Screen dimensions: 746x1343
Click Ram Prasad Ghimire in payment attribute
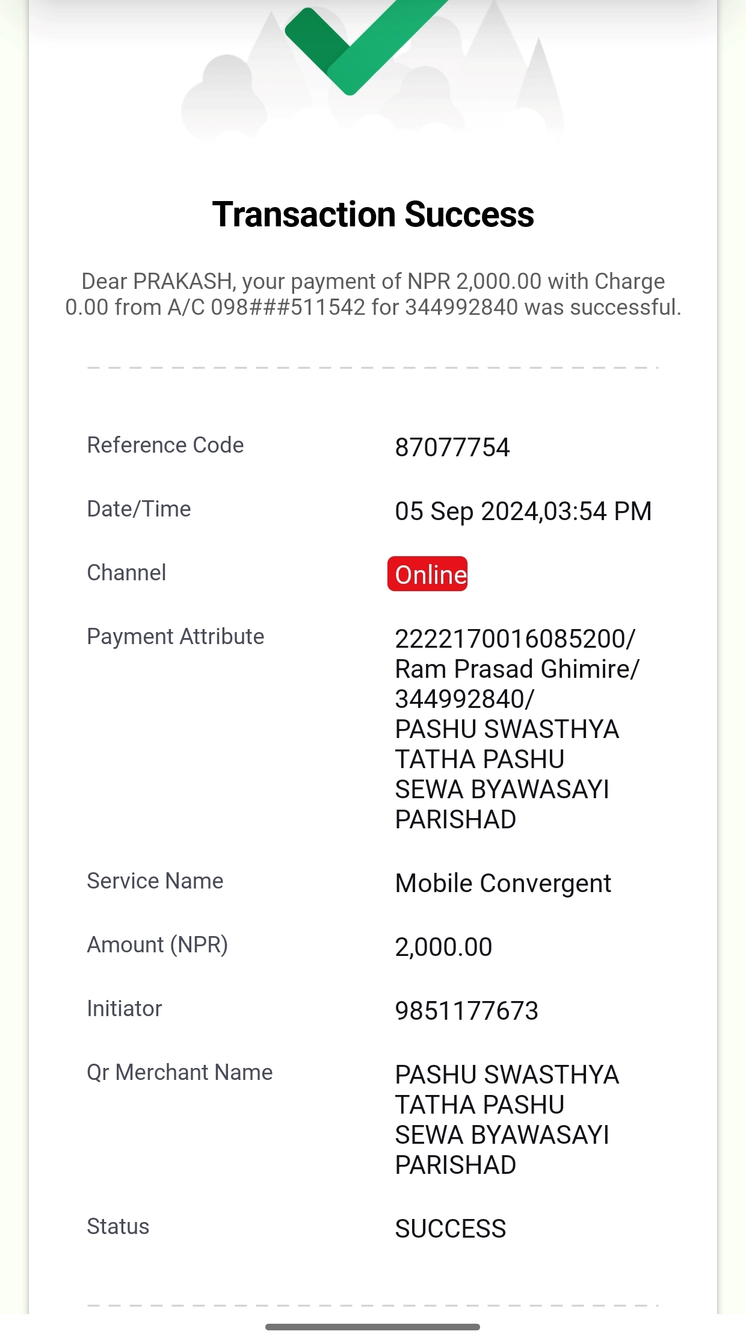[x=517, y=669]
